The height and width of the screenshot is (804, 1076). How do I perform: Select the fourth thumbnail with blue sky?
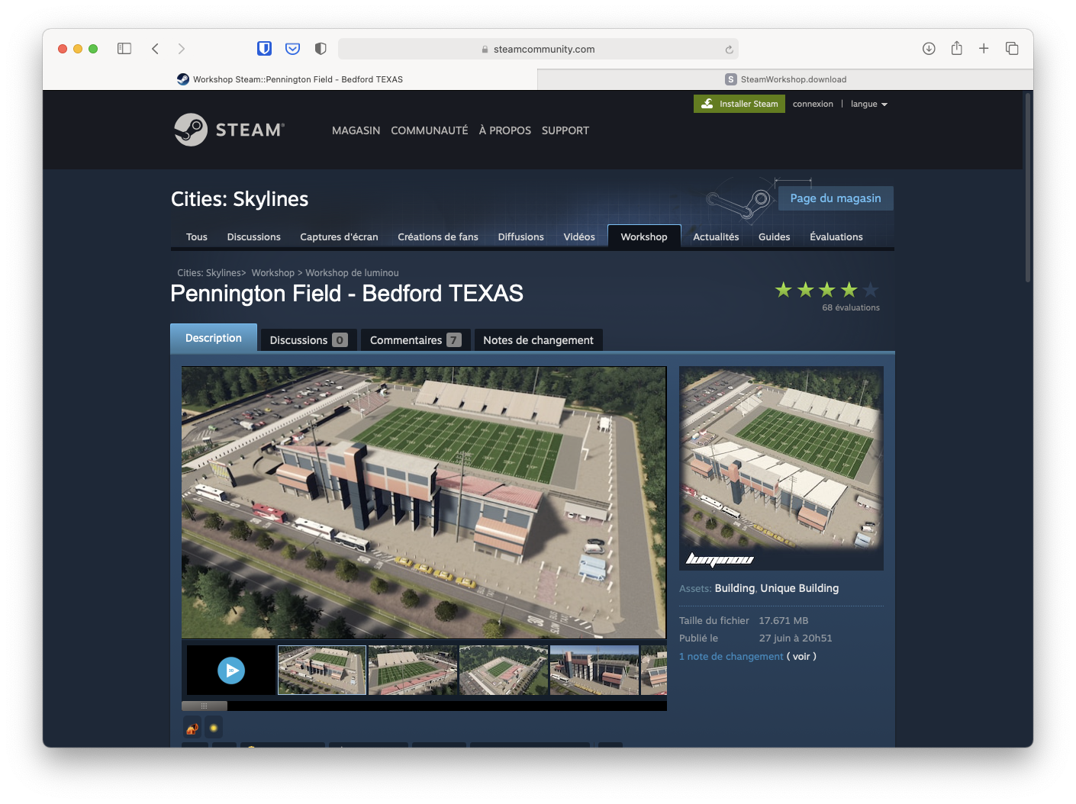(x=594, y=671)
